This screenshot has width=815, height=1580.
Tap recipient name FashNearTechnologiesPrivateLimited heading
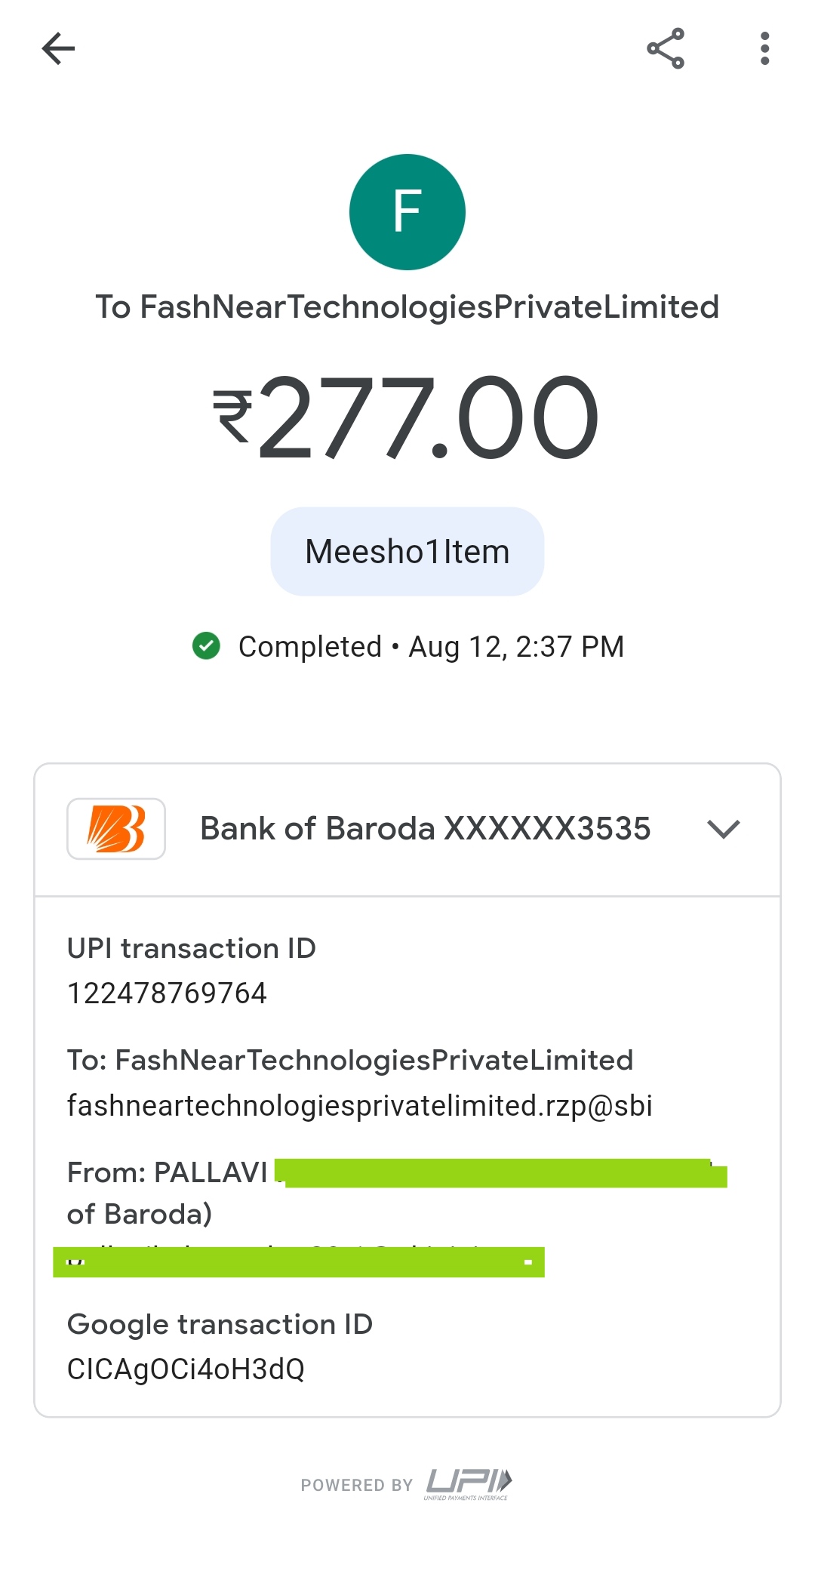tap(407, 307)
